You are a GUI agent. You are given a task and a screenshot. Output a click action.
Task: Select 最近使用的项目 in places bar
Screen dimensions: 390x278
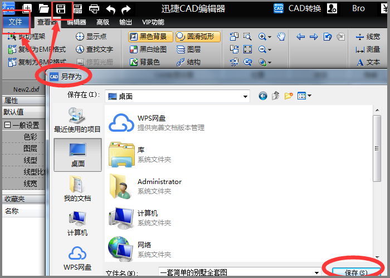coord(77,120)
